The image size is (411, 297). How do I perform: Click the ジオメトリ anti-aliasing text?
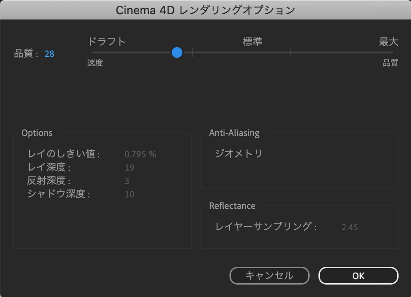[238, 153]
